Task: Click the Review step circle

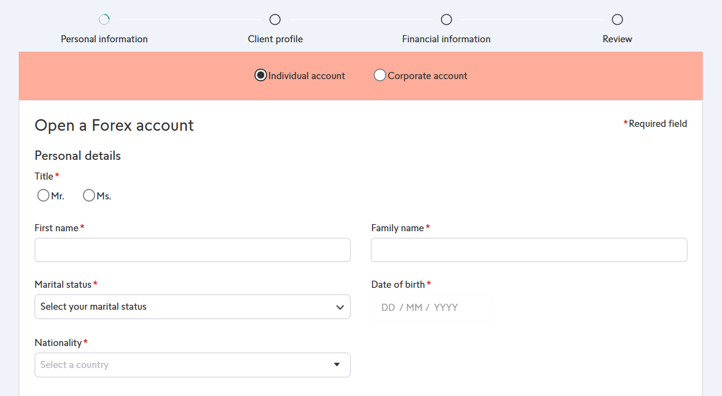Action: [618, 20]
